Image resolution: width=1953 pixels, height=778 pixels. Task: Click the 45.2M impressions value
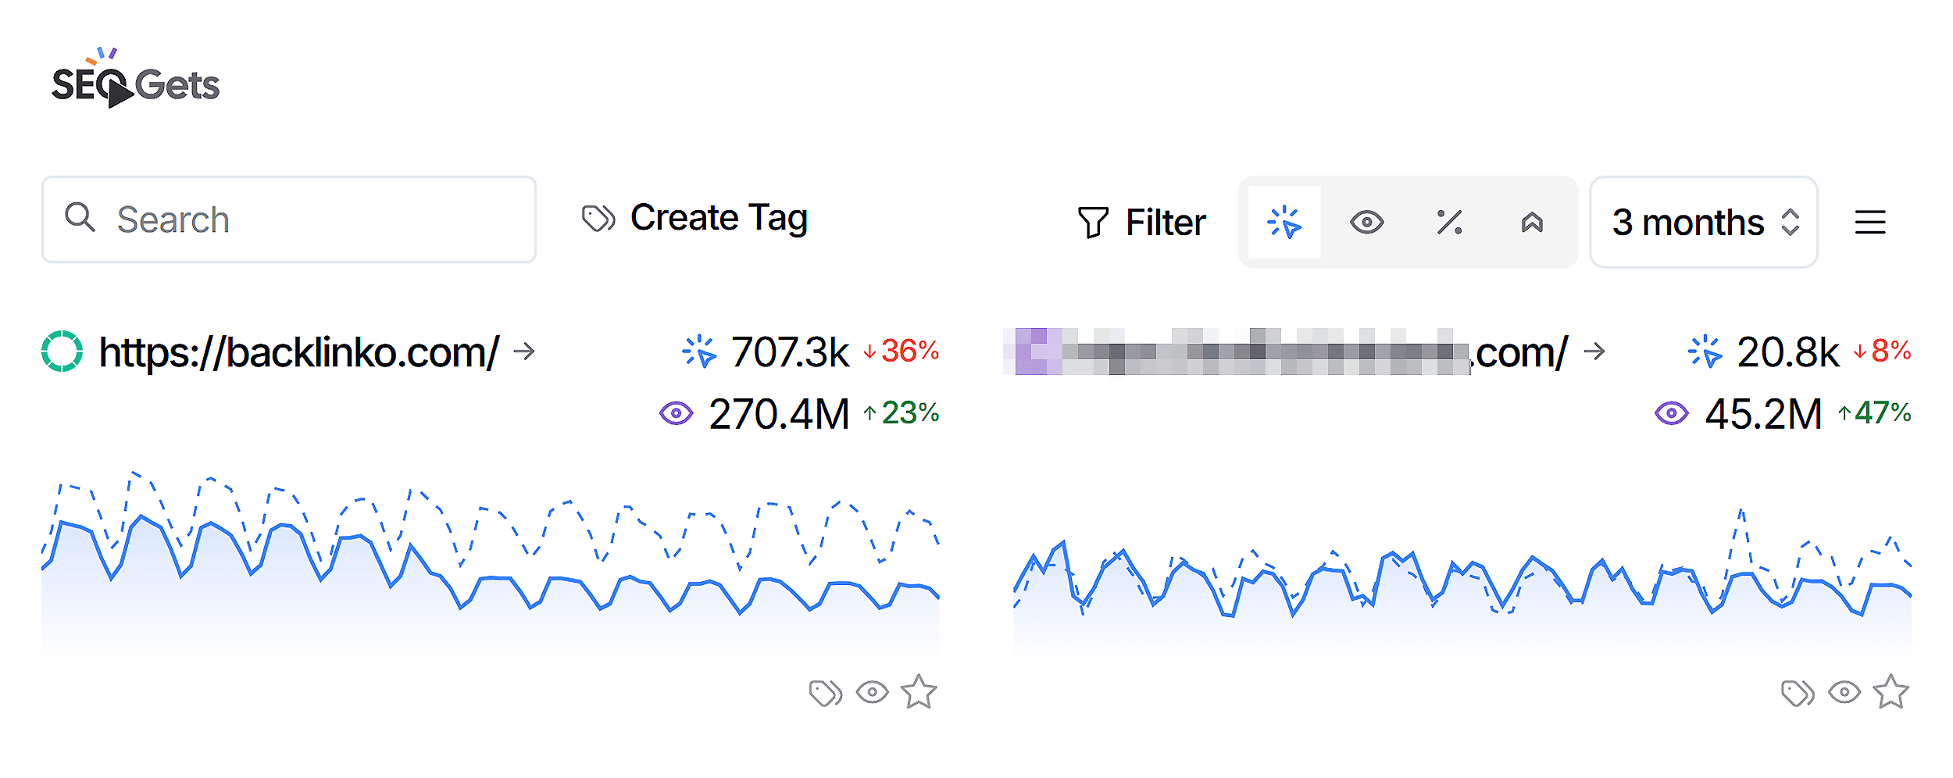click(x=1763, y=414)
